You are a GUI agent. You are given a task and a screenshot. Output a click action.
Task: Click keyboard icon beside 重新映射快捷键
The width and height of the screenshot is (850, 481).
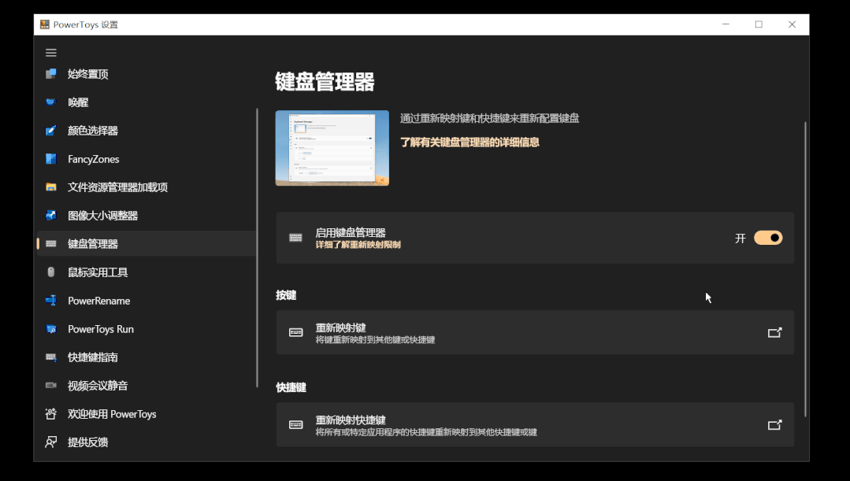[295, 424]
